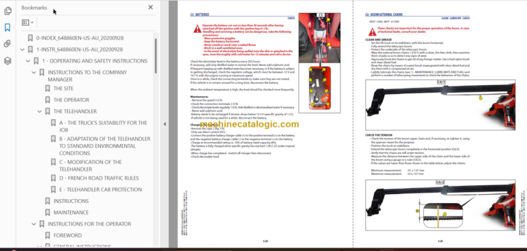This screenshot has height=251, width=527.
Task: Collapse Instructions for the Operator node
Action: coord(34,224)
